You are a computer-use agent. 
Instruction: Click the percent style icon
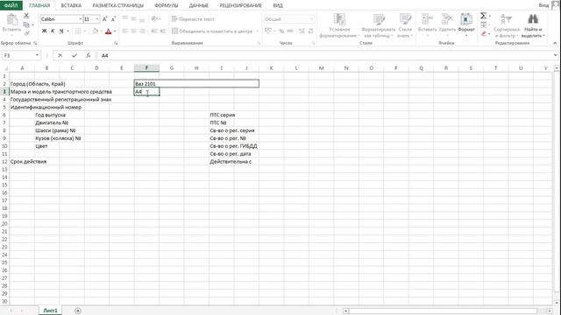point(281,31)
